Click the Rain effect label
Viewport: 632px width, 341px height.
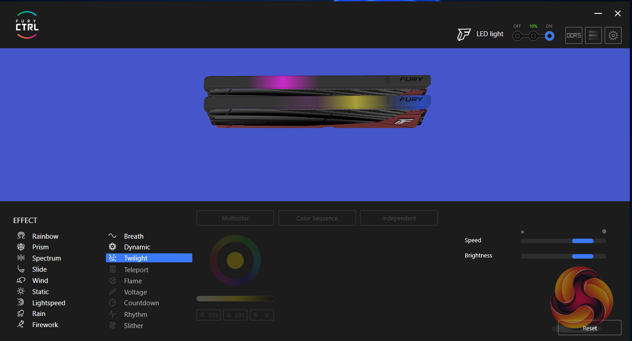pos(39,314)
